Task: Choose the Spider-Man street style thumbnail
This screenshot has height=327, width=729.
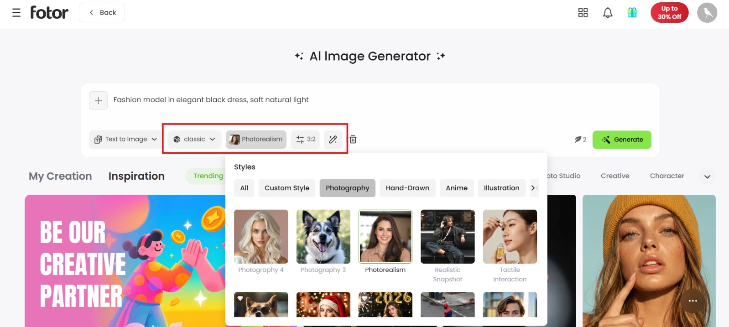Action: (448, 305)
